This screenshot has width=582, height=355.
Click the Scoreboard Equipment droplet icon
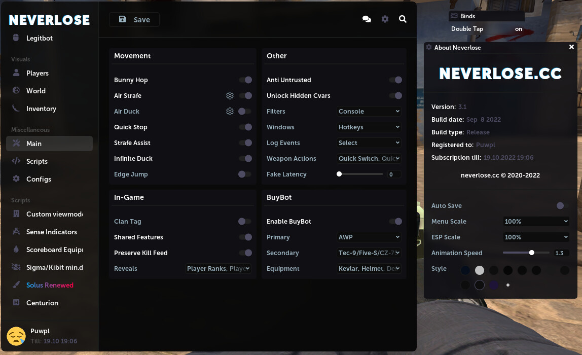pos(16,249)
